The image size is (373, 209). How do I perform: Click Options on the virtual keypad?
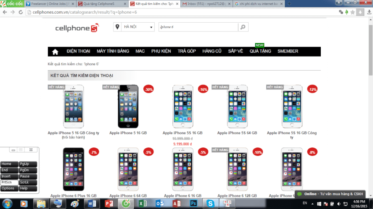click(x=9, y=188)
